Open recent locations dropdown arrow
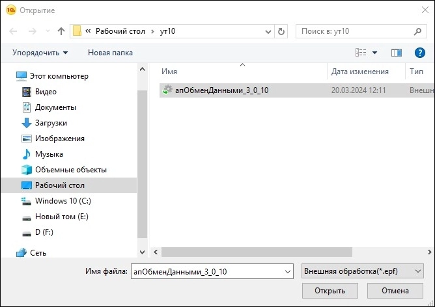 tap(48, 31)
